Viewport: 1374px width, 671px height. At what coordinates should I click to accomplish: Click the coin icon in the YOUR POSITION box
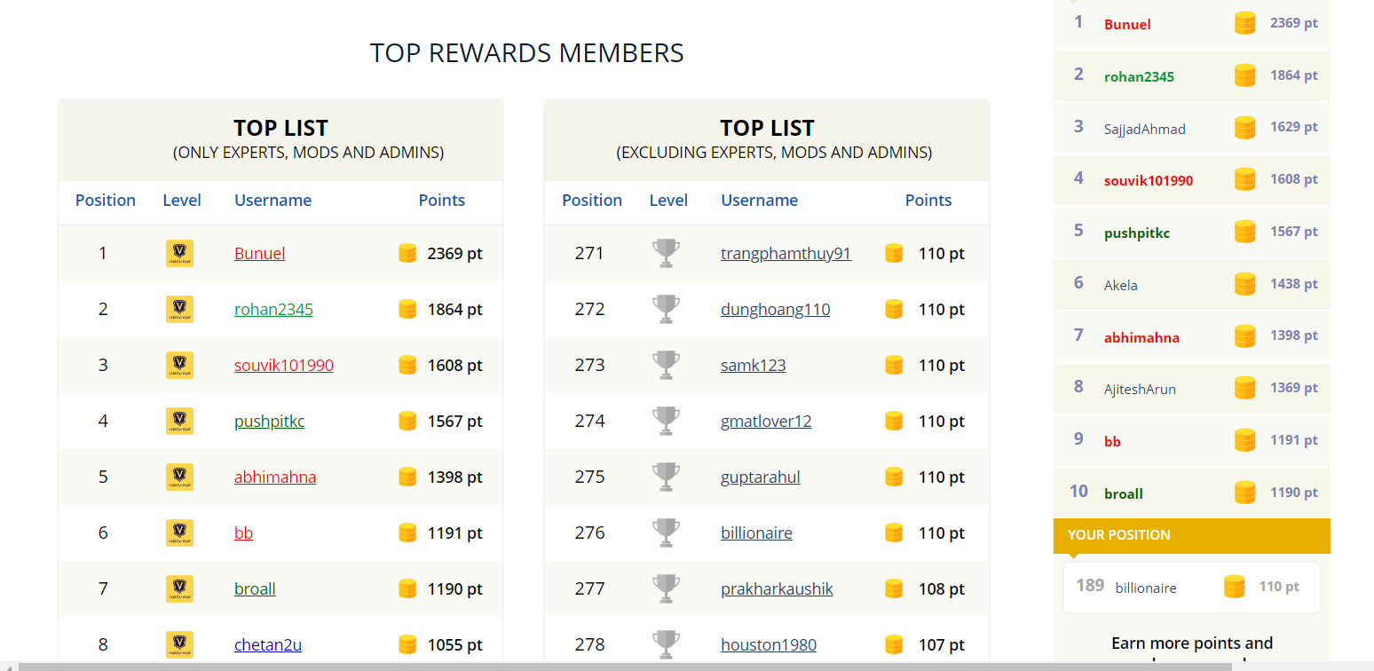click(1234, 587)
